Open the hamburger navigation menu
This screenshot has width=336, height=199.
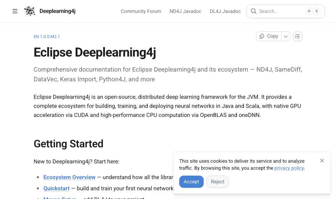pos(15,11)
